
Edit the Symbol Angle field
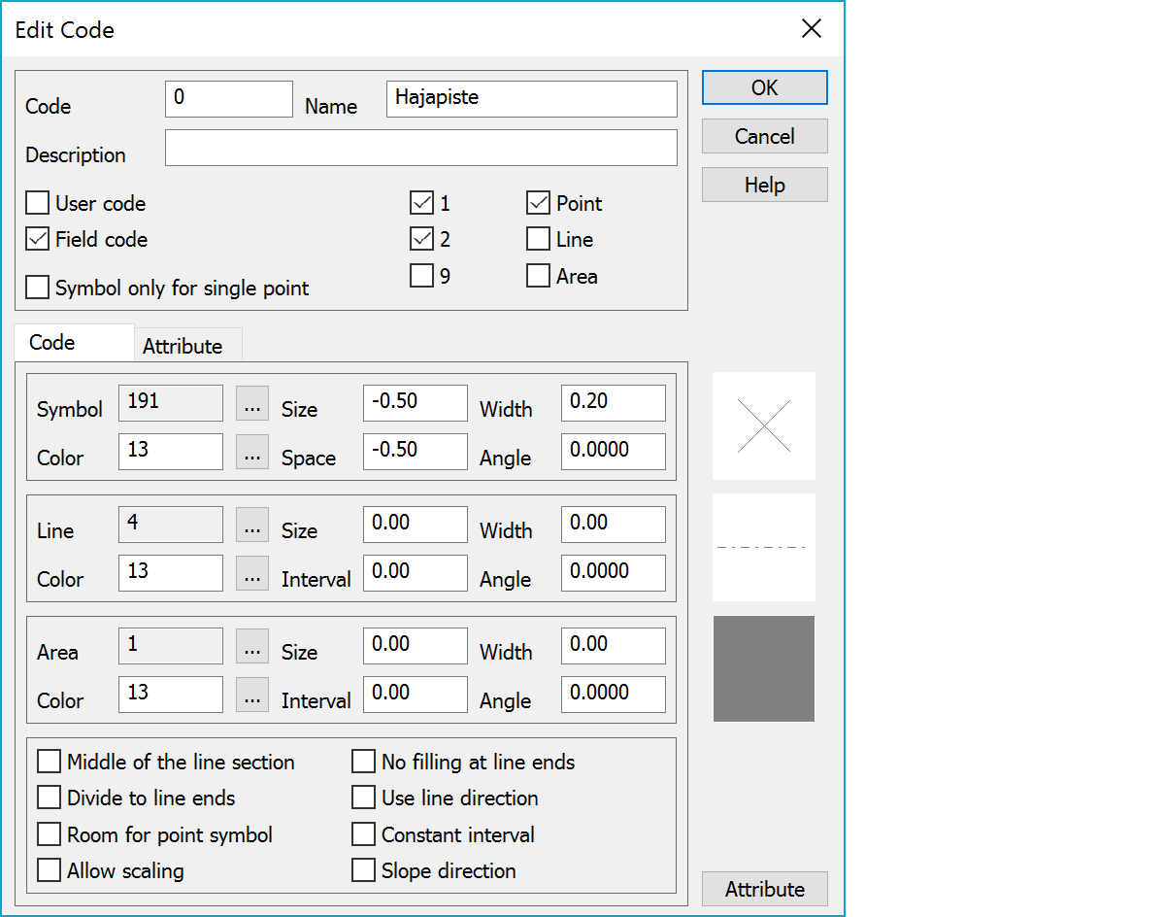click(614, 452)
